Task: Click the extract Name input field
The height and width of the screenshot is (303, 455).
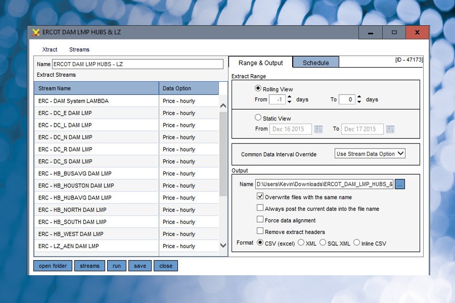Action: click(x=138, y=64)
